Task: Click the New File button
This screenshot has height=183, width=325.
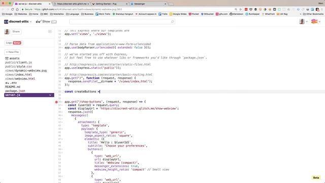Action: click(12, 52)
